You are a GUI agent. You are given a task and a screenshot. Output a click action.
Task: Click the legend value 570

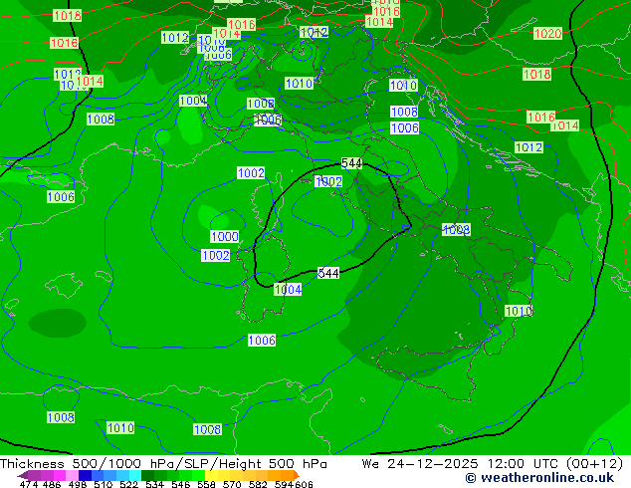coord(232,484)
